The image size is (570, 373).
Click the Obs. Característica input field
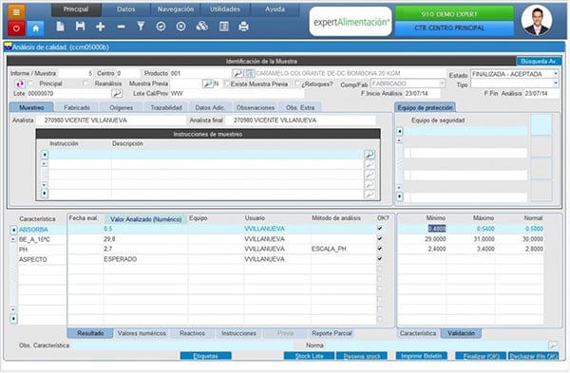point(182,345)
